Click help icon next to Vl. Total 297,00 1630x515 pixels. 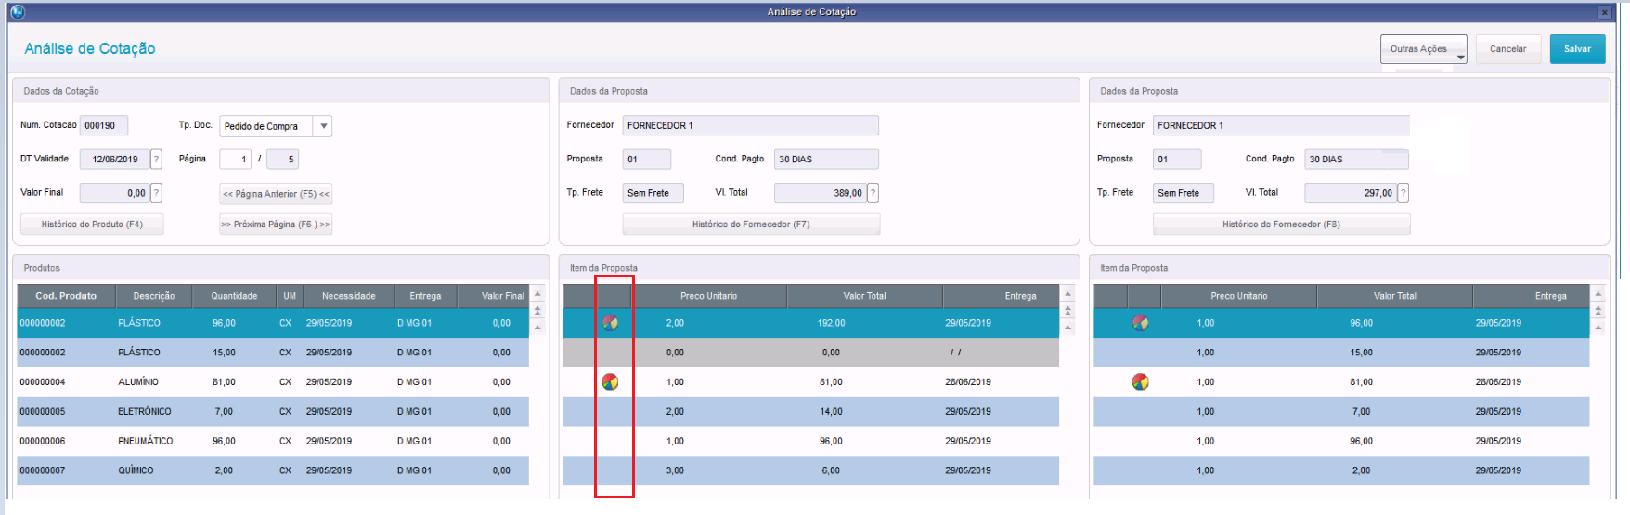[1403, 193]
